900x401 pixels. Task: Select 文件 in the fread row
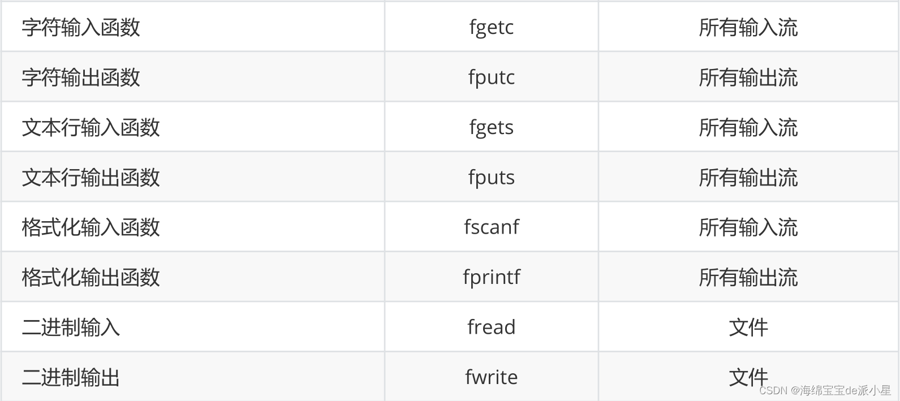[x=748, y=327]
